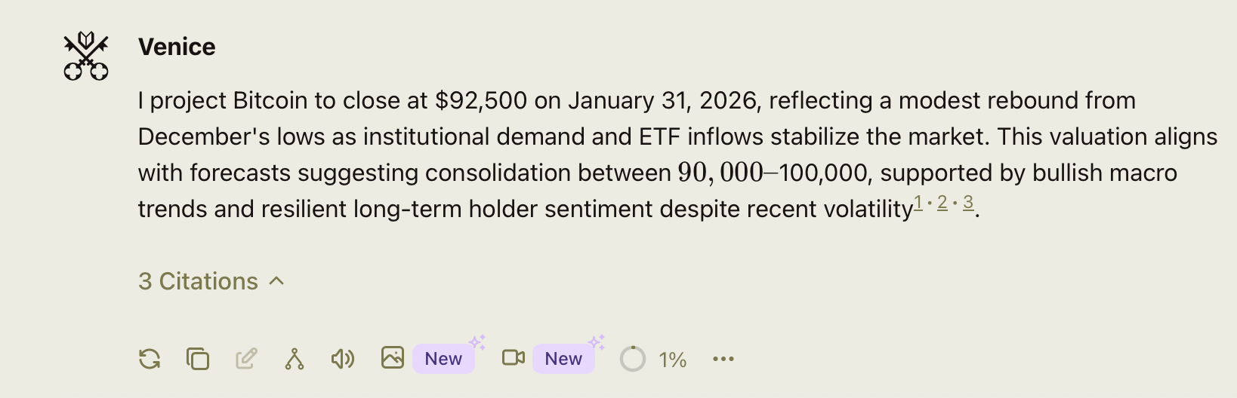Read the response aloud via speaker icon
This screenshot has height=398, width=1237.
click(343, 359)
